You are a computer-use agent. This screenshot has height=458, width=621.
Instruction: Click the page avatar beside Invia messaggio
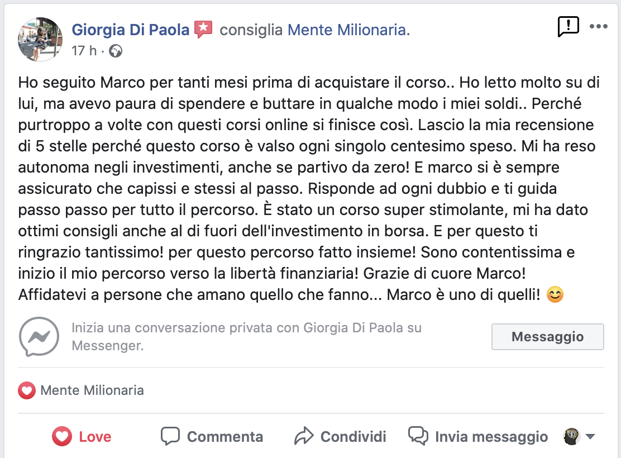tap(572, 436)
